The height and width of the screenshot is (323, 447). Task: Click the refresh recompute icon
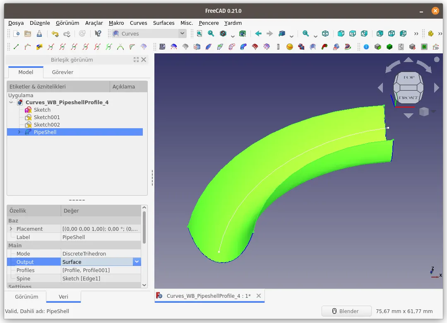pyautogui.click(x=82, y=33)
